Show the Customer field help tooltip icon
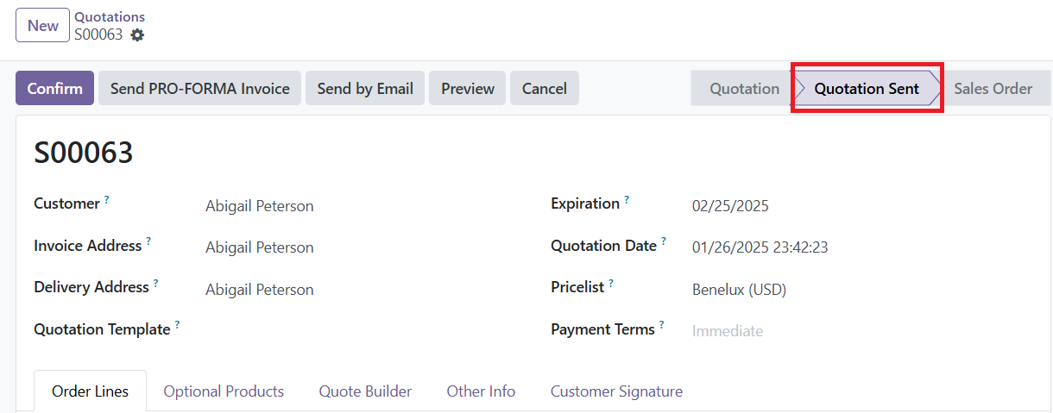This screenshot has width=1053, height=413. (x=107, y=199)
